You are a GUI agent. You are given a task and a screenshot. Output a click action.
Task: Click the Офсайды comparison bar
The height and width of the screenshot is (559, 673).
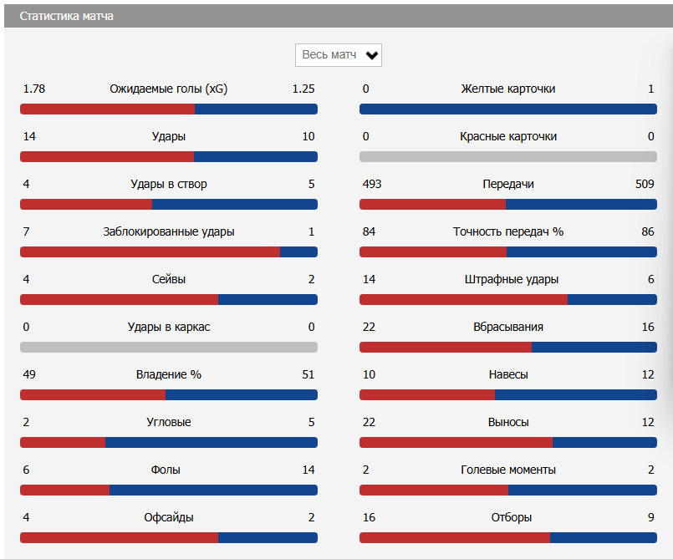click(168, 537)
